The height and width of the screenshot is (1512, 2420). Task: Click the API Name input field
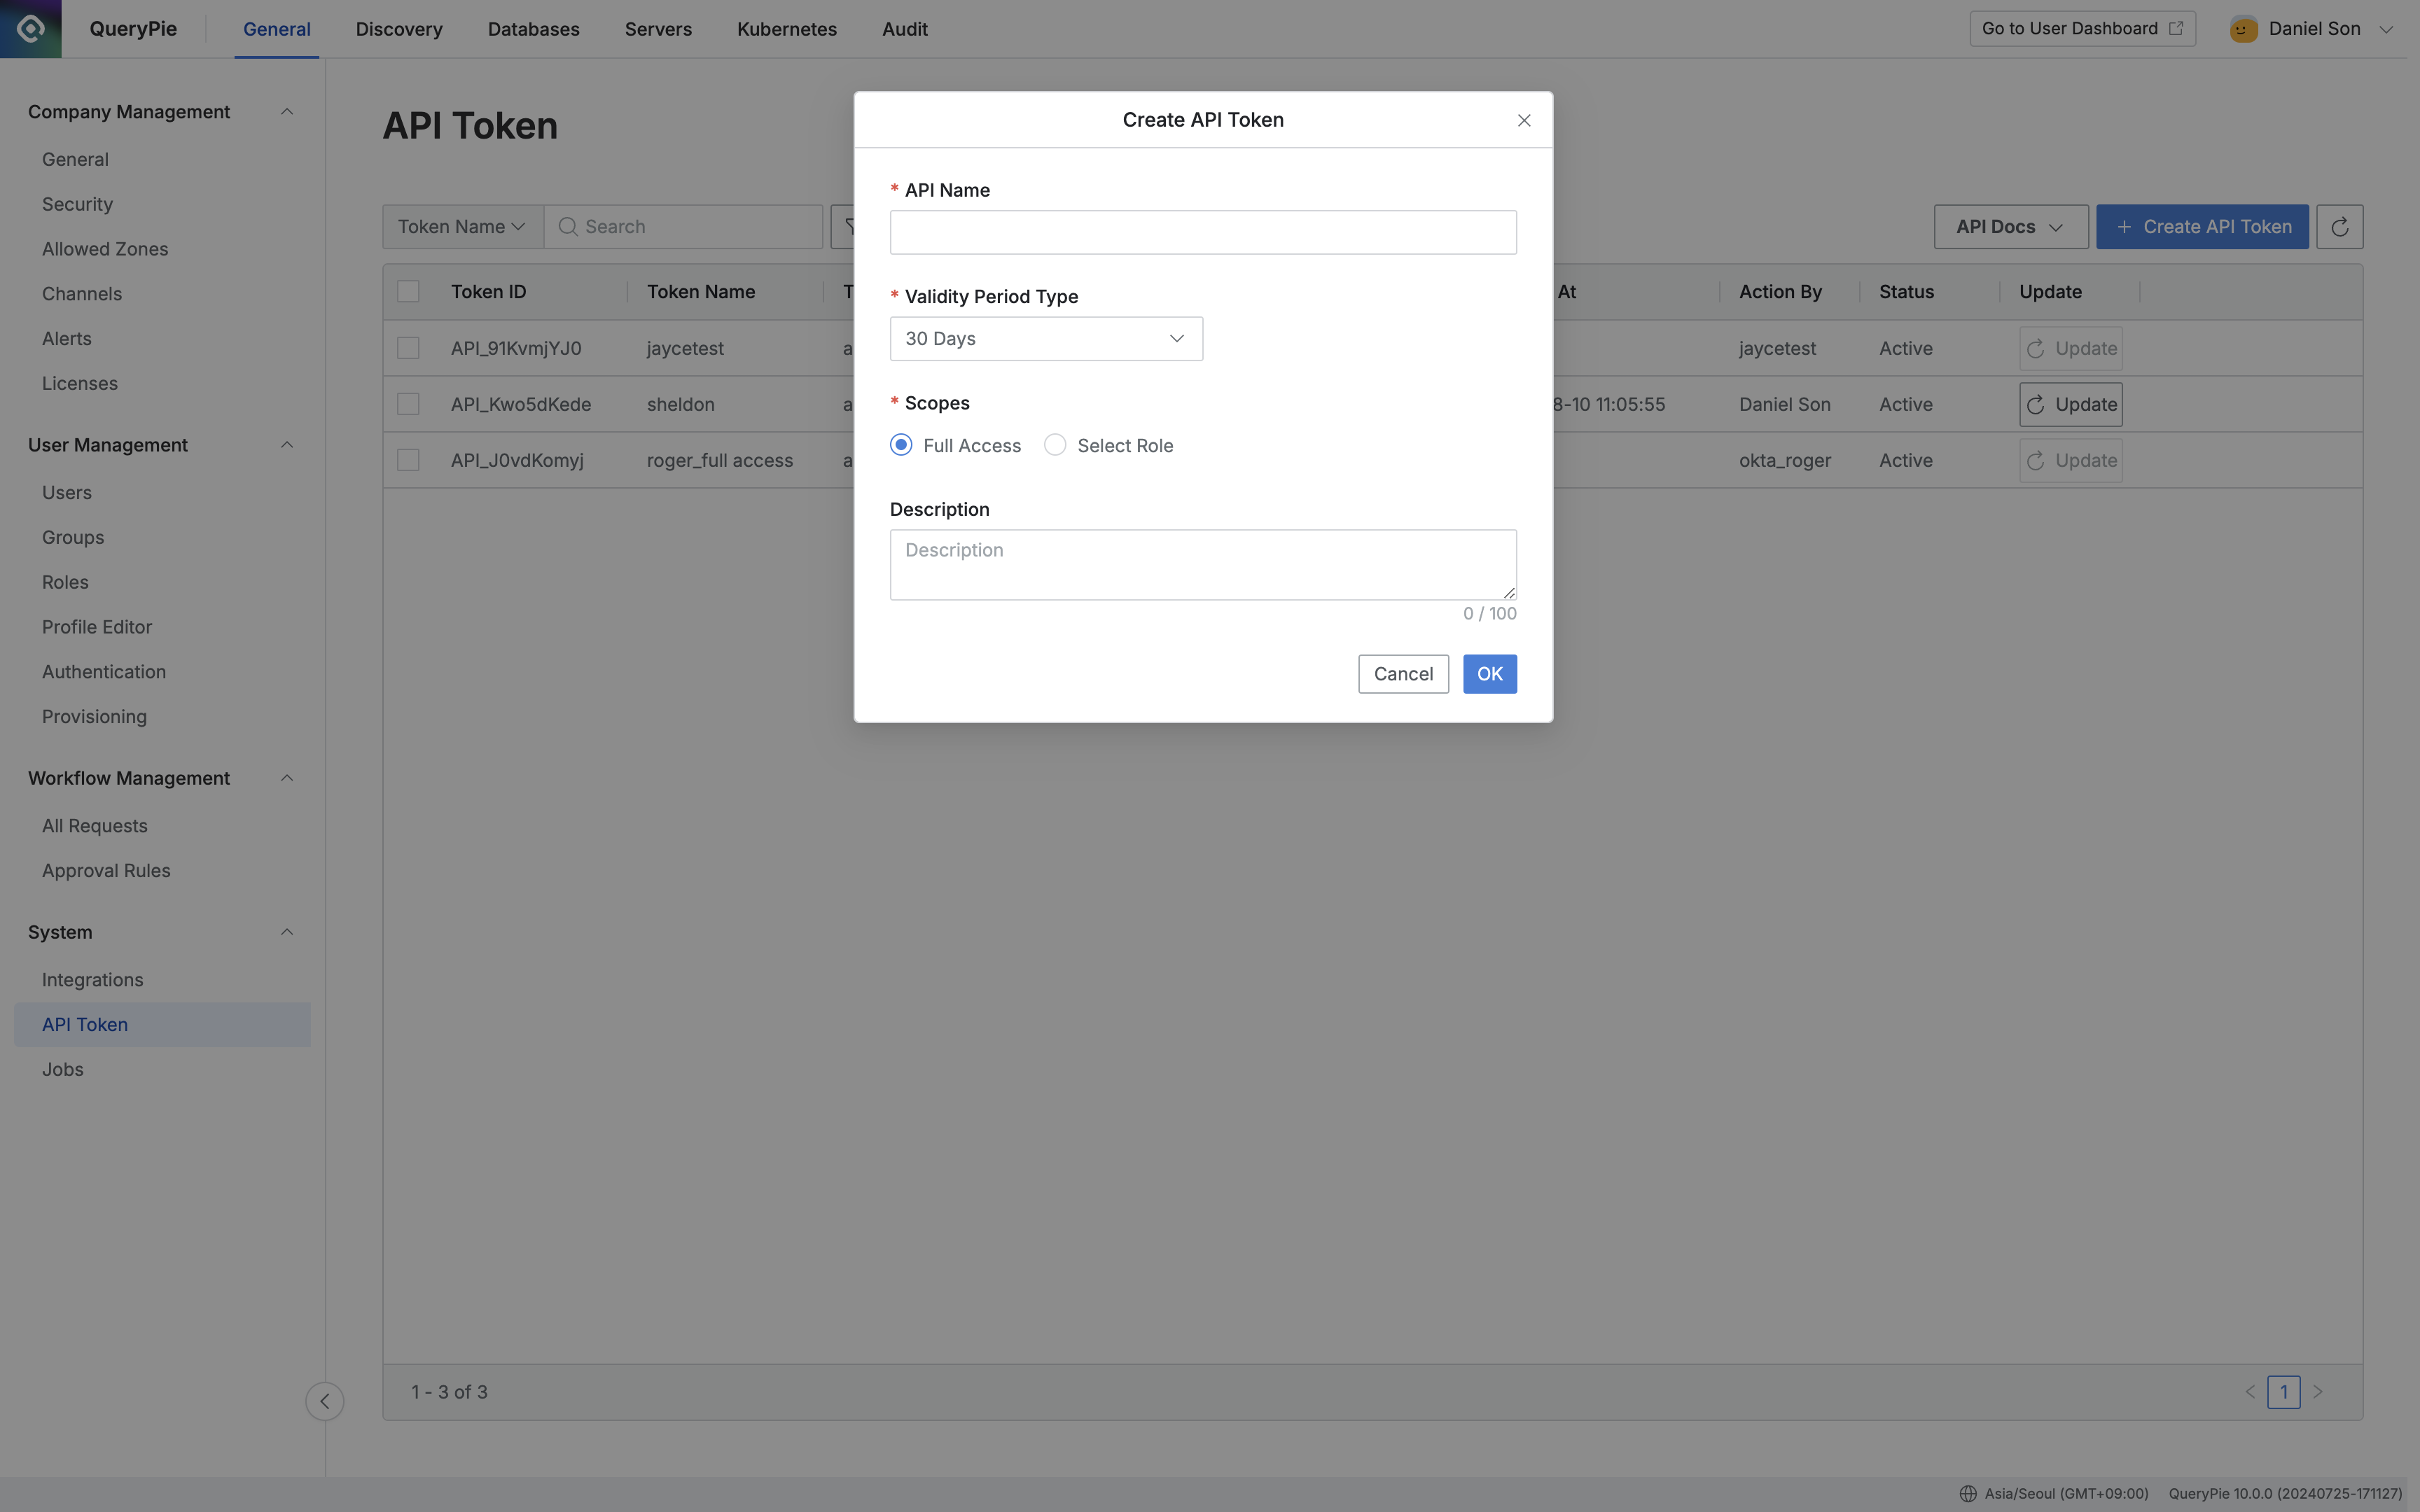tap(1203, 232)
